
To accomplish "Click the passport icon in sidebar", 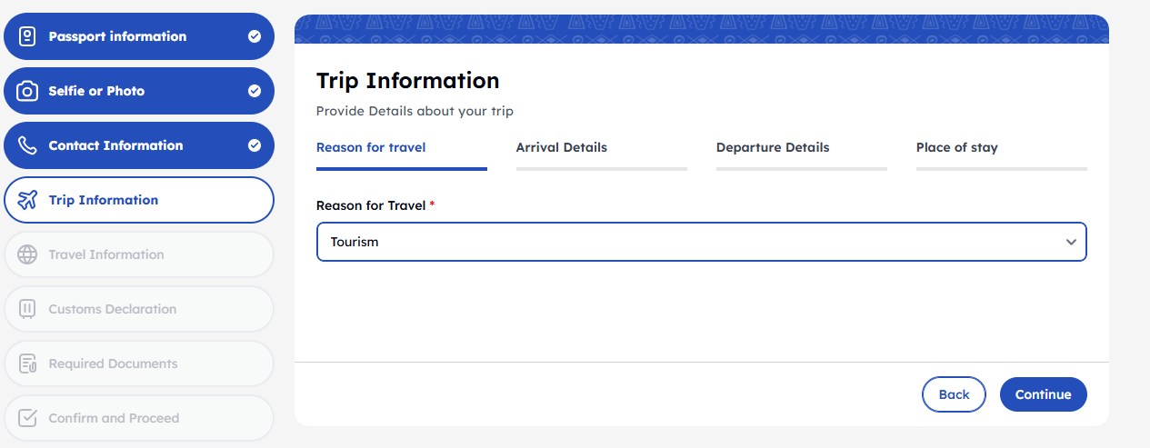I will tap(27, 36).
